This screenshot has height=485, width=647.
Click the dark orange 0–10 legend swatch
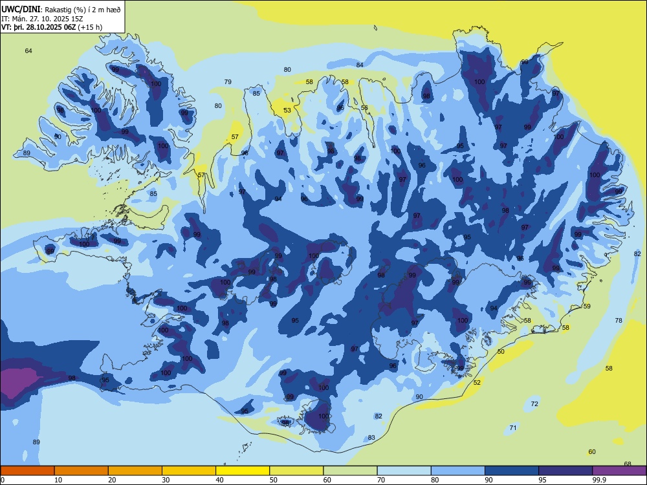point(27,471)
